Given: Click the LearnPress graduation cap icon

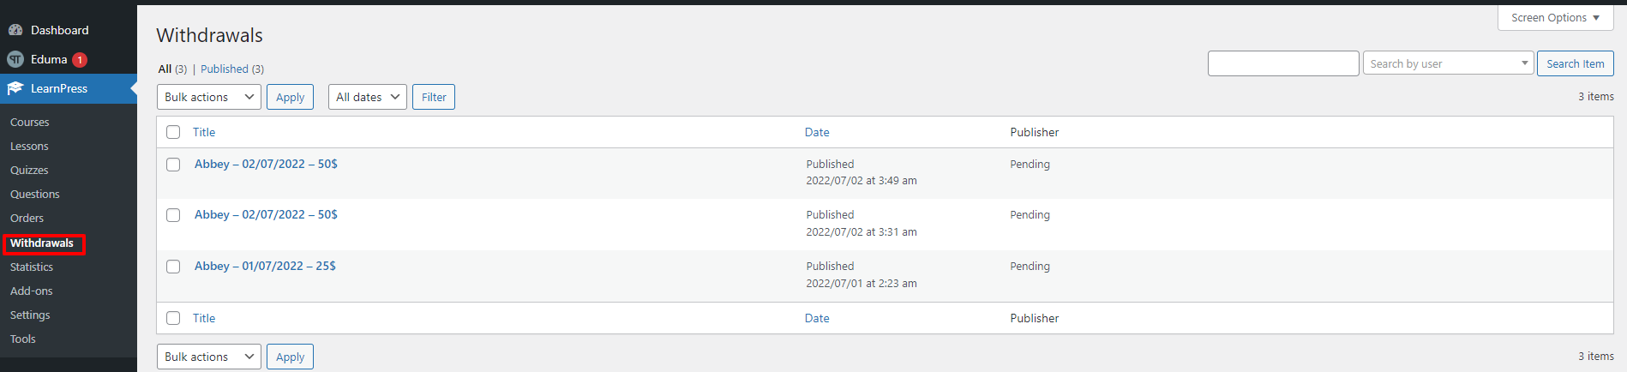Looking at the screenshot, I should click(15, 88).
